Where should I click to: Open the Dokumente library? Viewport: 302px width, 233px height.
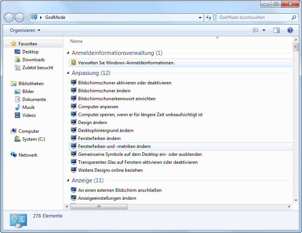34,99
